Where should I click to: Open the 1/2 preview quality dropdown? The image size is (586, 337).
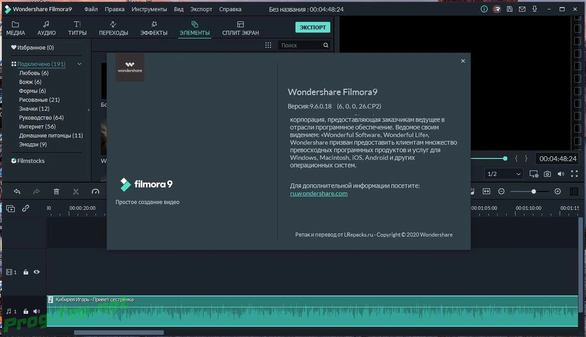click(x=504, y=174)
